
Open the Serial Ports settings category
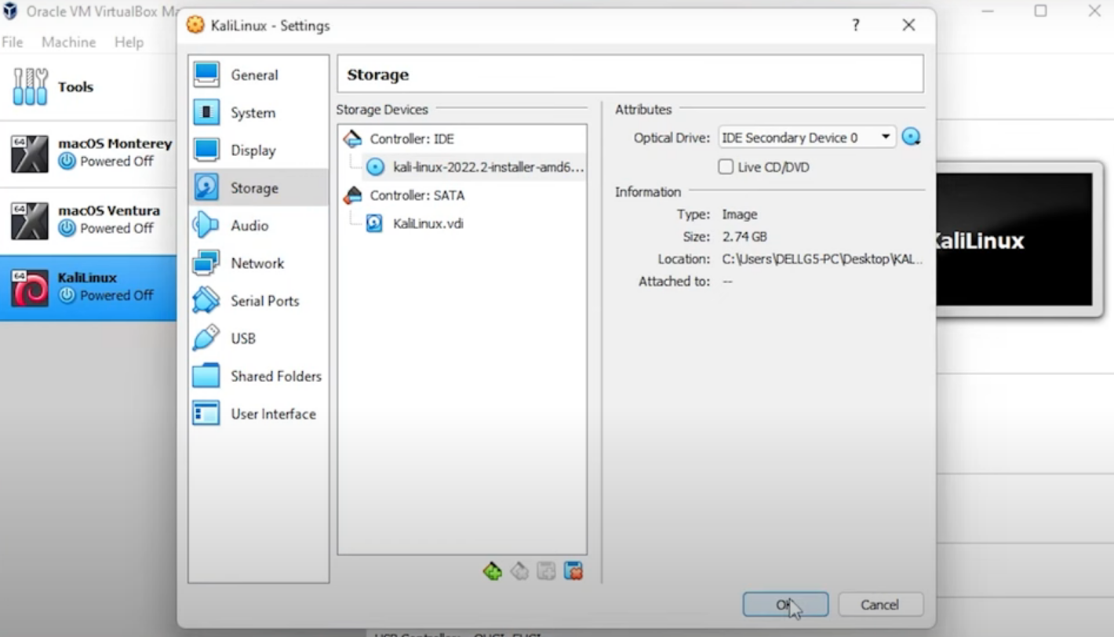tap(258, 301)
